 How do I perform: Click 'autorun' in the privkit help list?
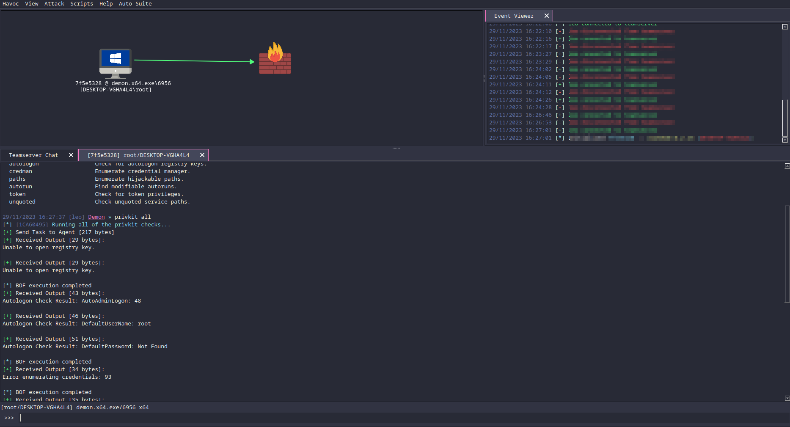point(21,187)
